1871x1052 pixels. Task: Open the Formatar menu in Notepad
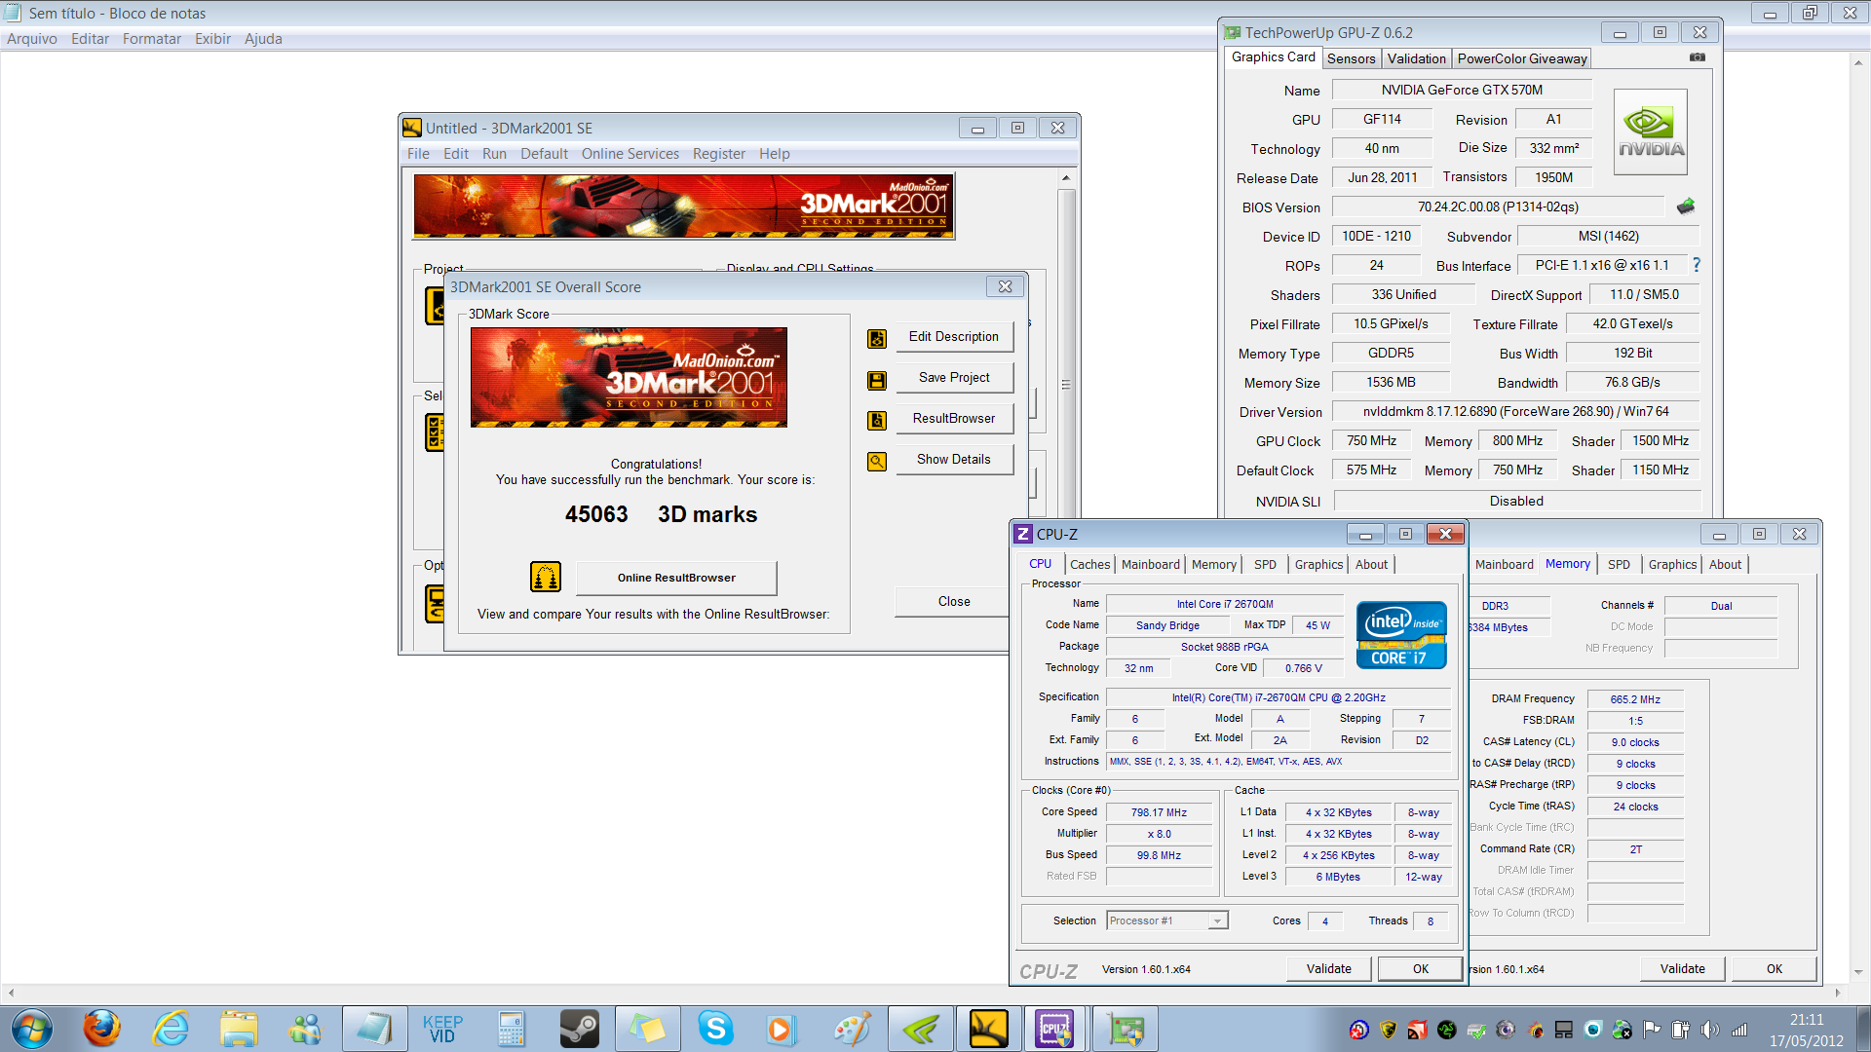pos(152,39)
